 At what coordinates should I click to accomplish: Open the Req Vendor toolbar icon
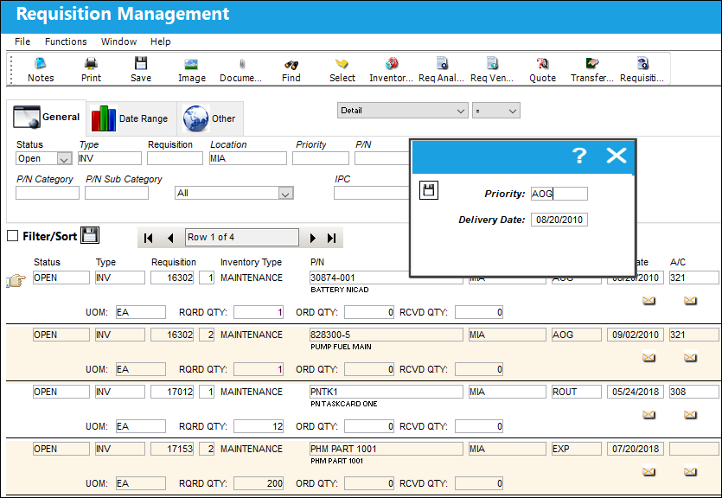[492, 69]
